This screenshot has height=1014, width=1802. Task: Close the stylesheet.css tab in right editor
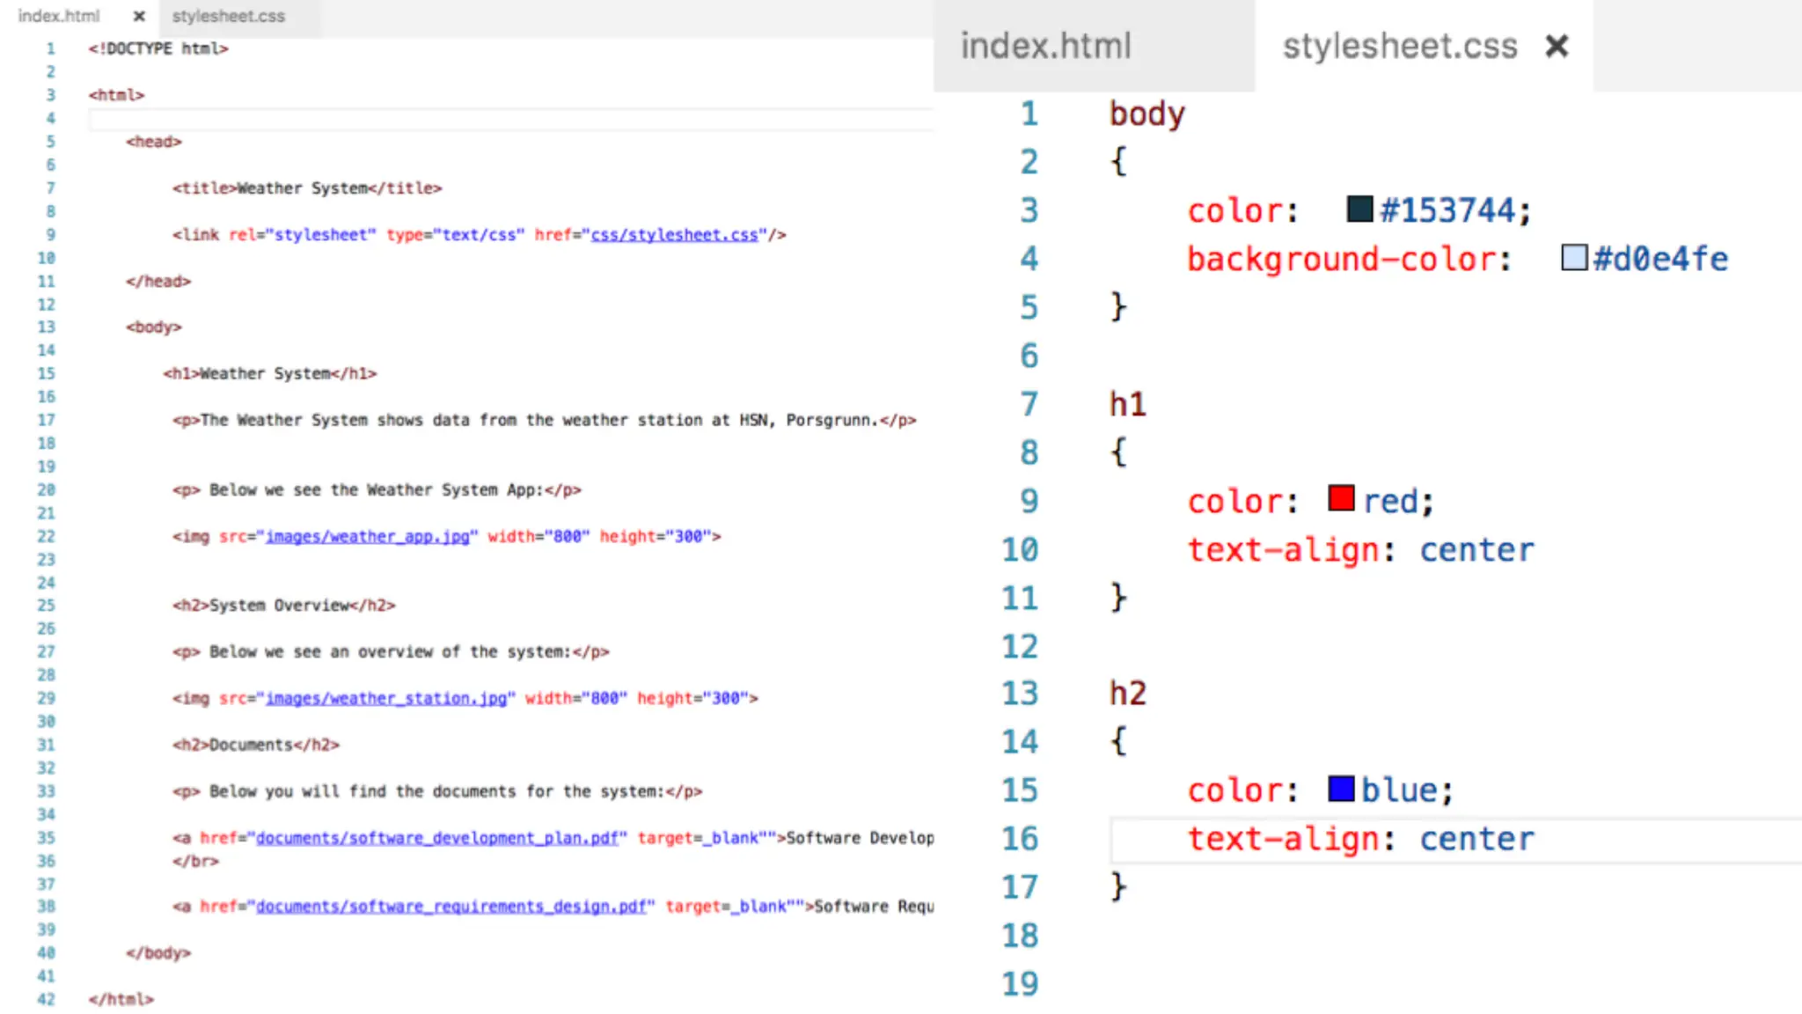pyautogui.click(x=1557, y=46)
